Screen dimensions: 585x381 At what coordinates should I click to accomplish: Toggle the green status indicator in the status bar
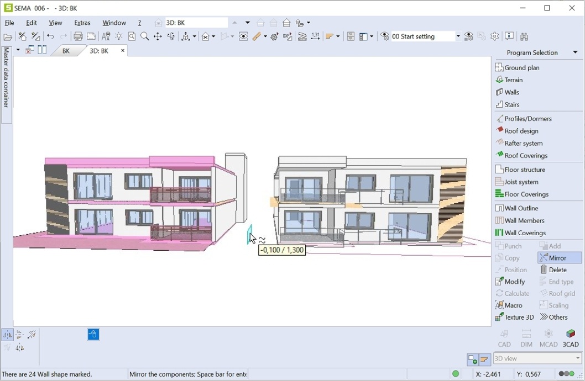(x=456, y=374)
